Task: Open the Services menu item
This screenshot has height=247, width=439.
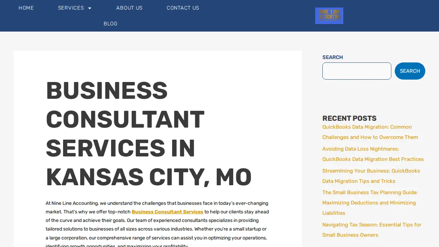Action: click(71, 8)
